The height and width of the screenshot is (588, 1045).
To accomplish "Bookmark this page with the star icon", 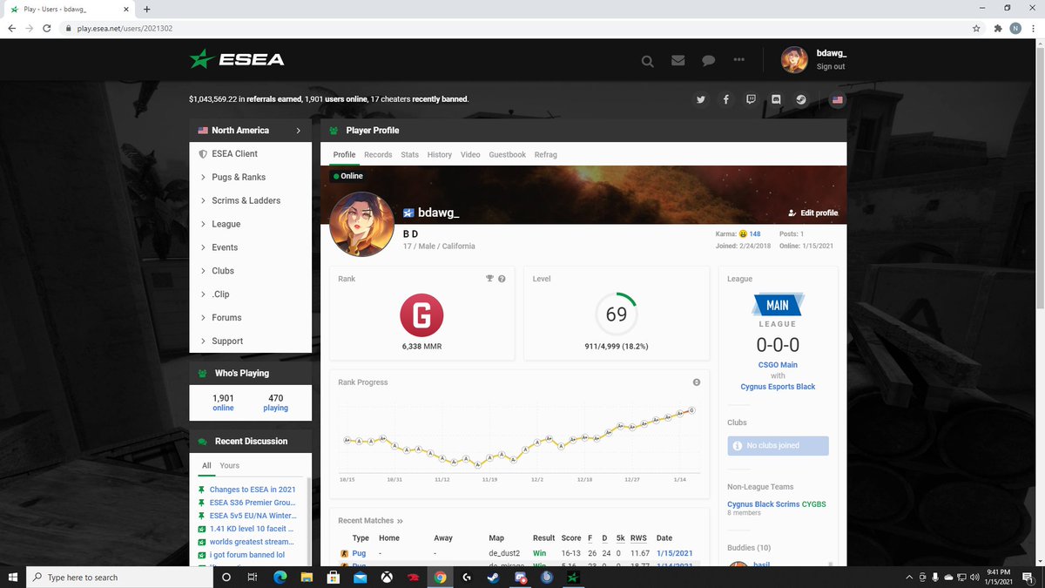I will (x=977, y=28).
